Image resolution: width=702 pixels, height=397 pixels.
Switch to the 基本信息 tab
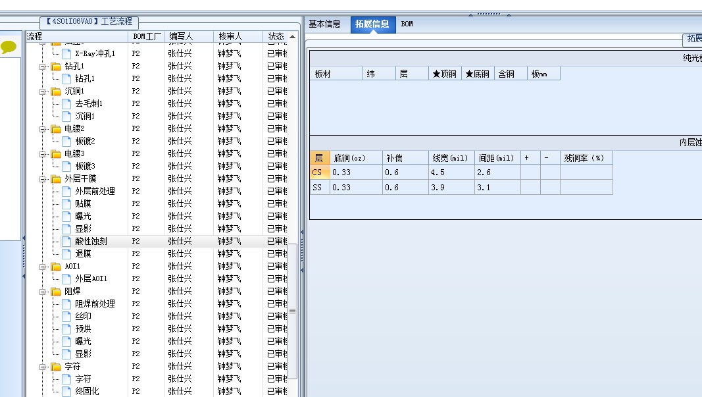click(x=324, y=24)
